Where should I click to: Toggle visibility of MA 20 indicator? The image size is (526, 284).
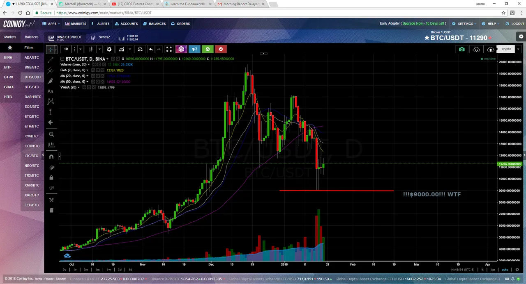(x=93, y=76)
